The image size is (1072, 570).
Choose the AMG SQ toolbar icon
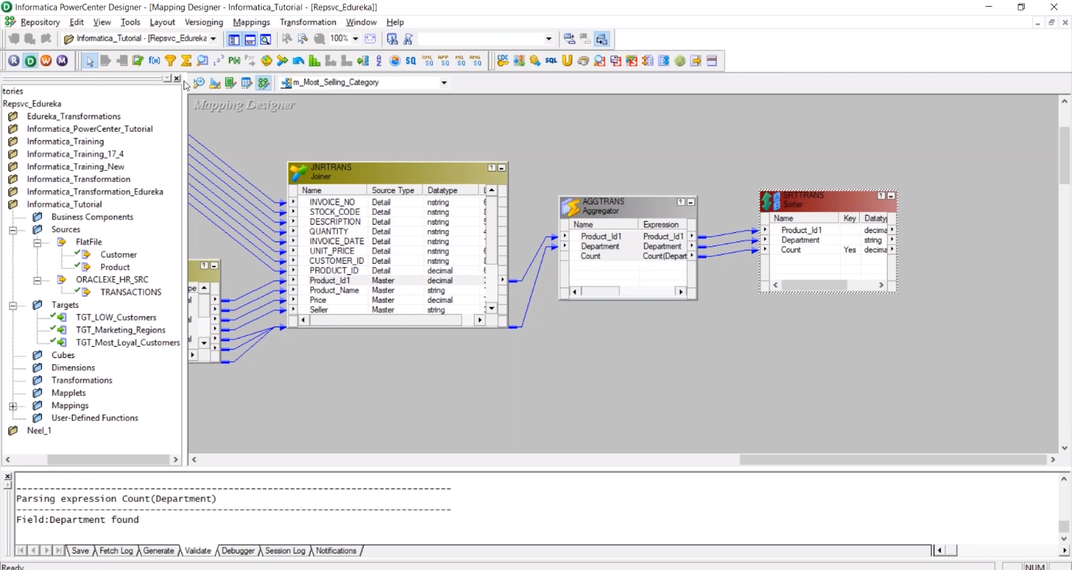476,61
